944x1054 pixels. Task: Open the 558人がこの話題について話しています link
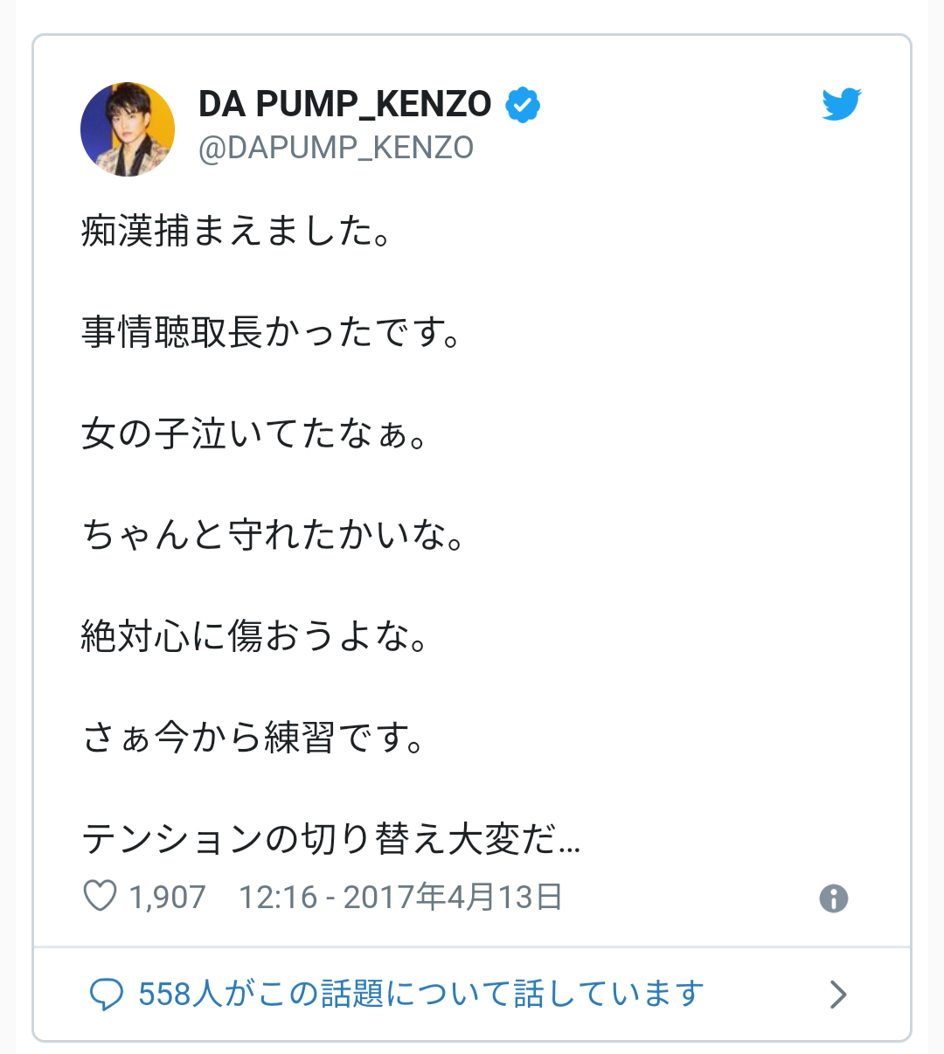(x=421, y=994)
